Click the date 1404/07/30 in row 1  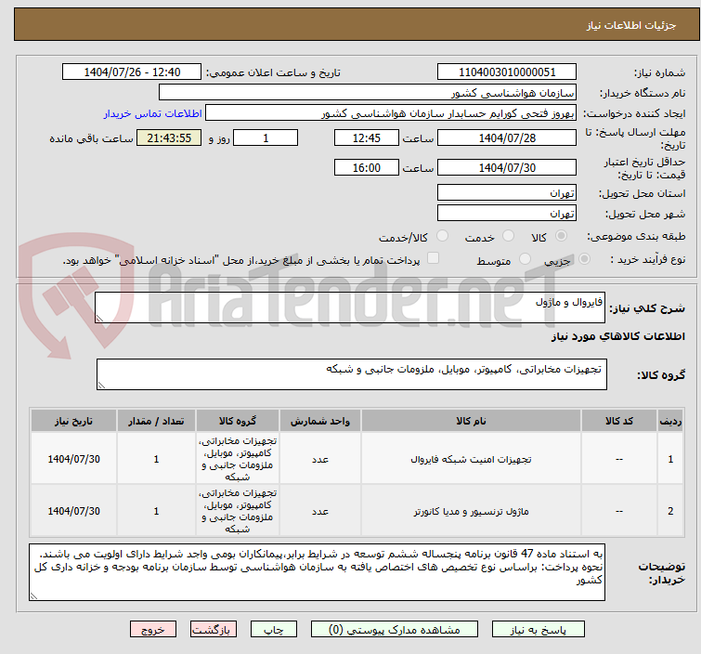[73, 459]
